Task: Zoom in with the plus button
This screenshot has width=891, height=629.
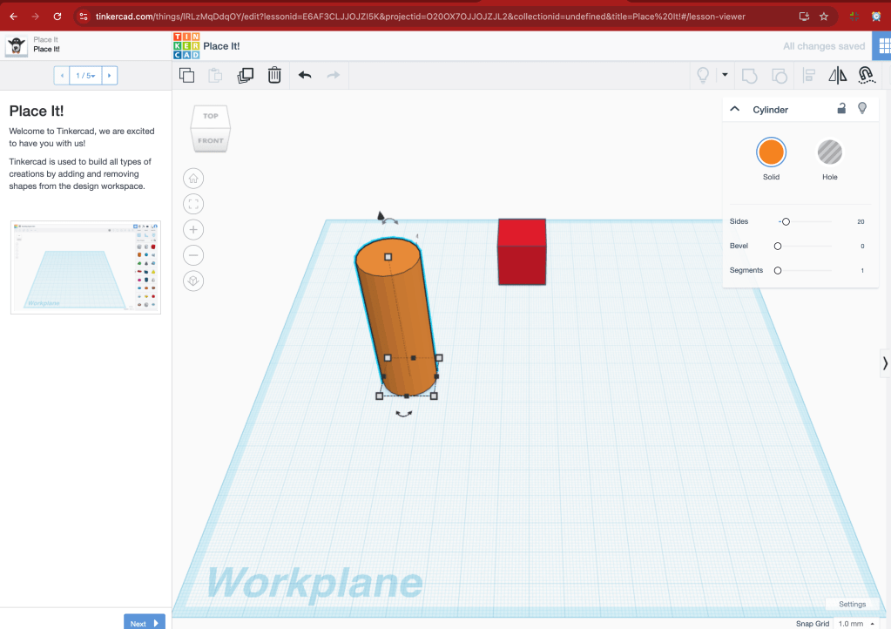Action: tap(193, 229)
